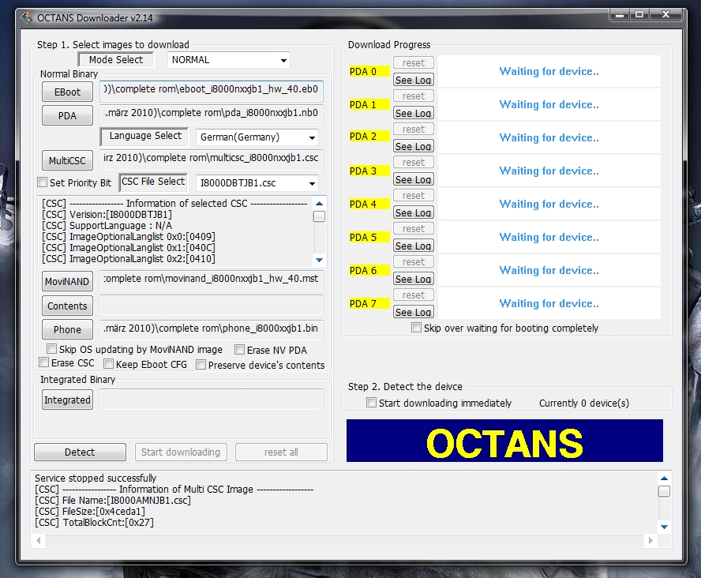
Task: Click reset for PDA 2
Action: pos(414,129)
